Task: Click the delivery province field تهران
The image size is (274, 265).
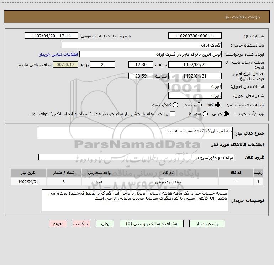Action: [x=195, y=86]
